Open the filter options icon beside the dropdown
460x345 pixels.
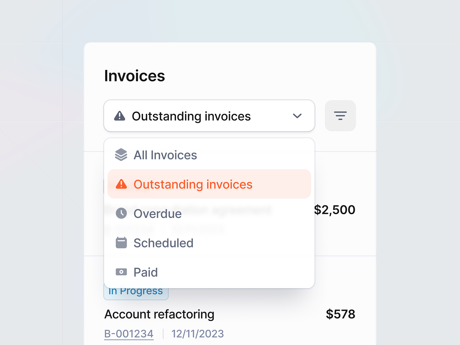coord(340,116)
